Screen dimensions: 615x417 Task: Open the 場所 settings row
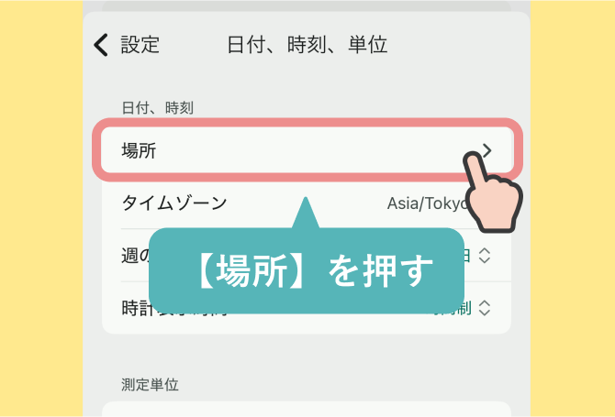pos(307,150)
